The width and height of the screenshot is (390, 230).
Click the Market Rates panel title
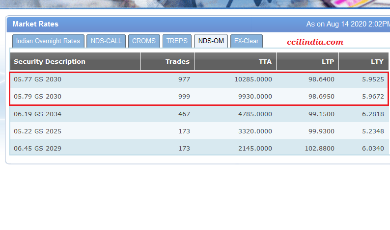coord(35,24)
